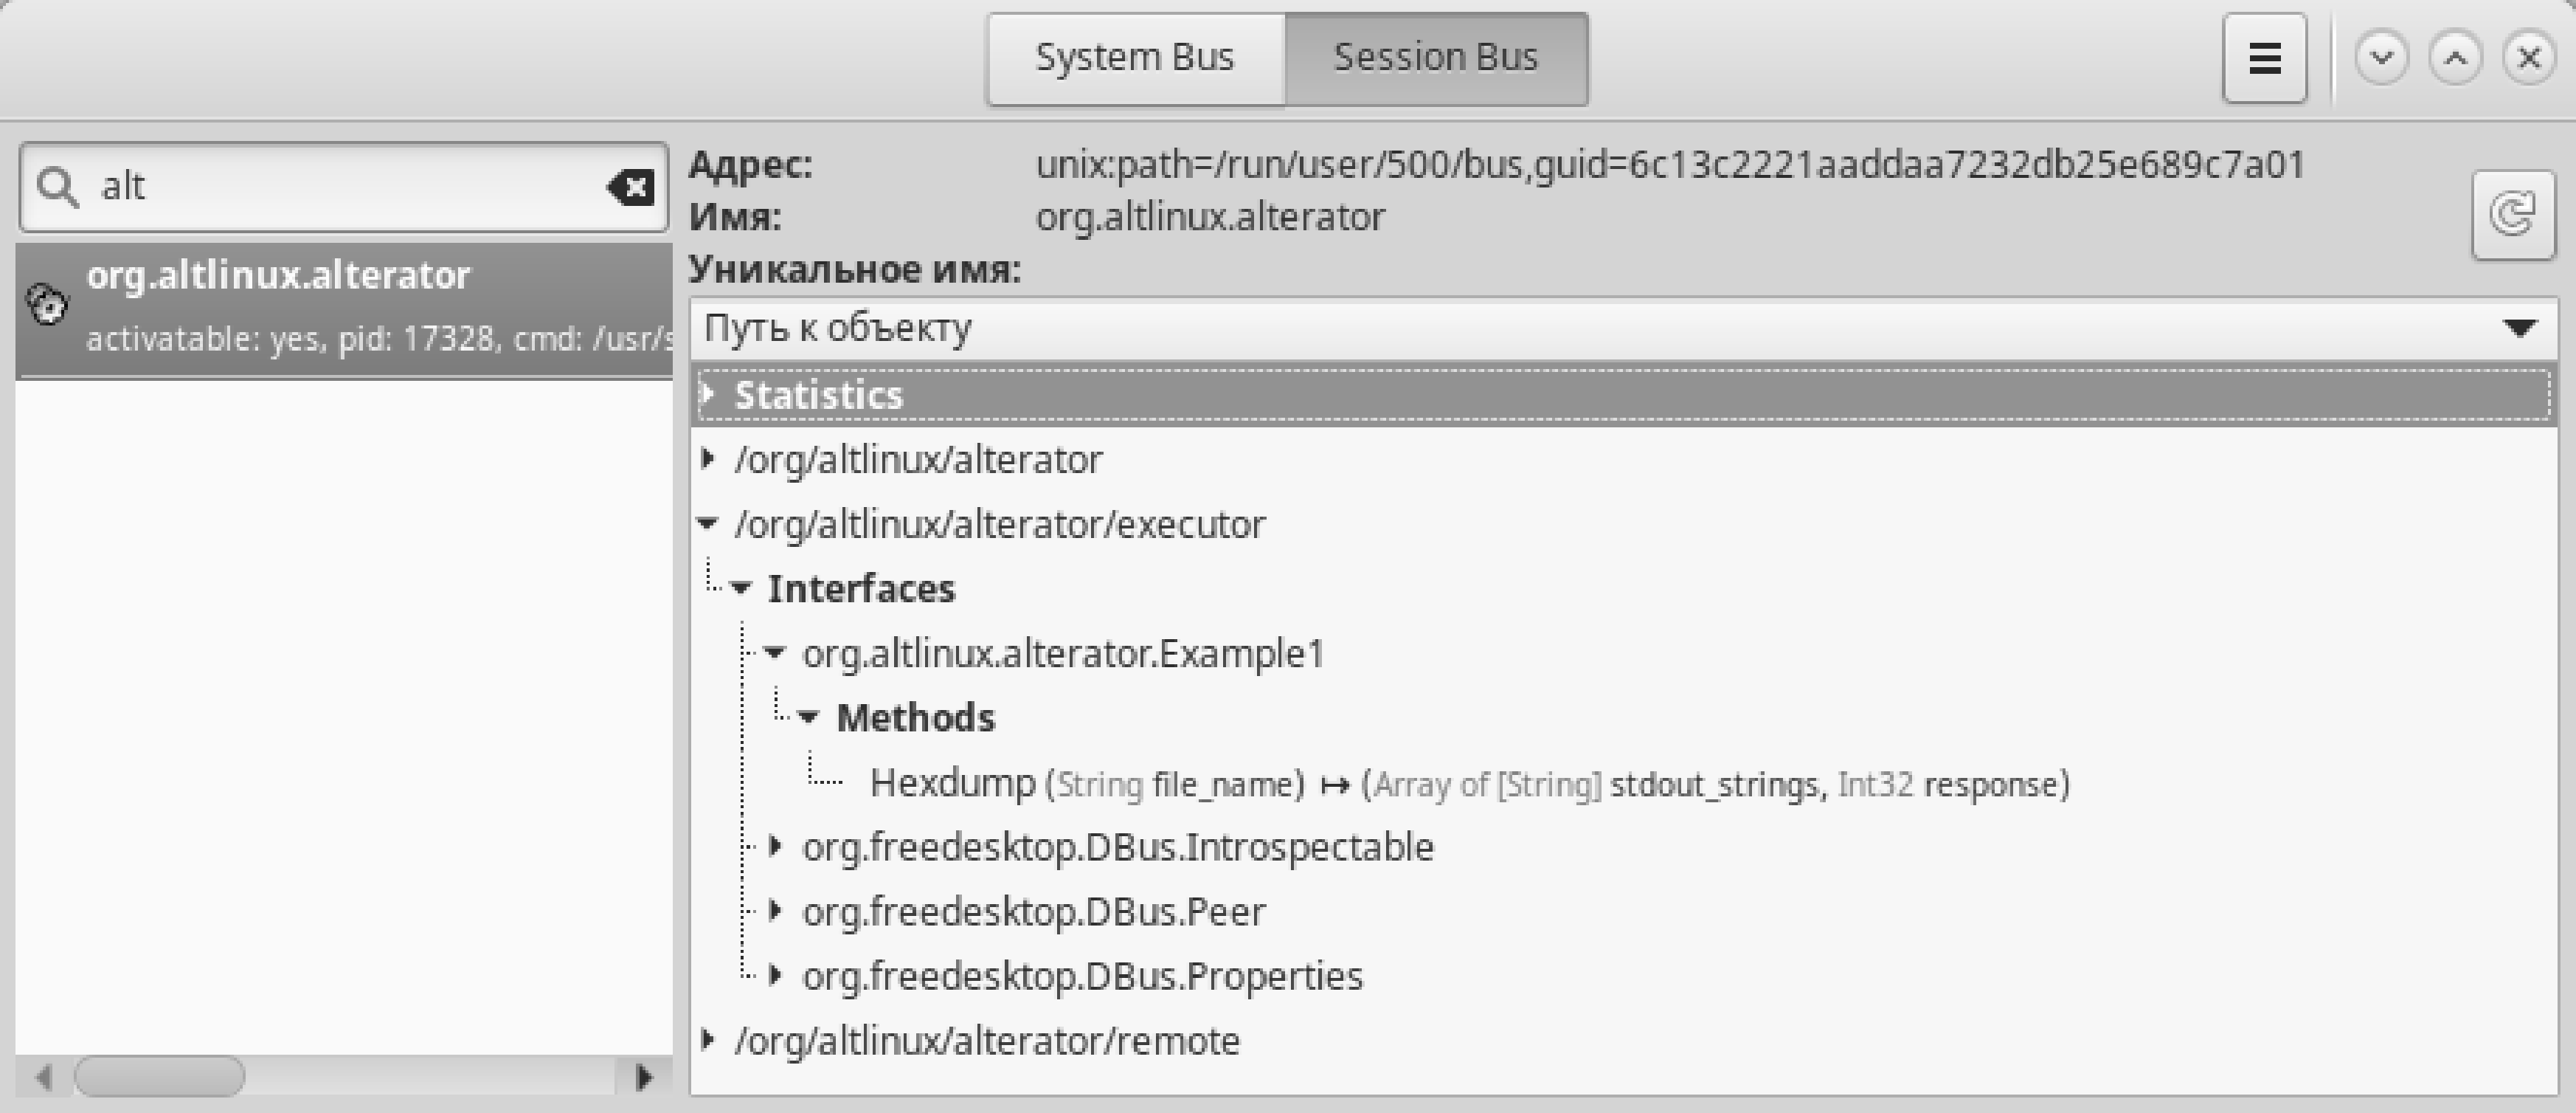The height and width of the screenshot is (1113, 2576).
Task: Click the window roll-up arrow icon
Action: [x=2455, y=58]
